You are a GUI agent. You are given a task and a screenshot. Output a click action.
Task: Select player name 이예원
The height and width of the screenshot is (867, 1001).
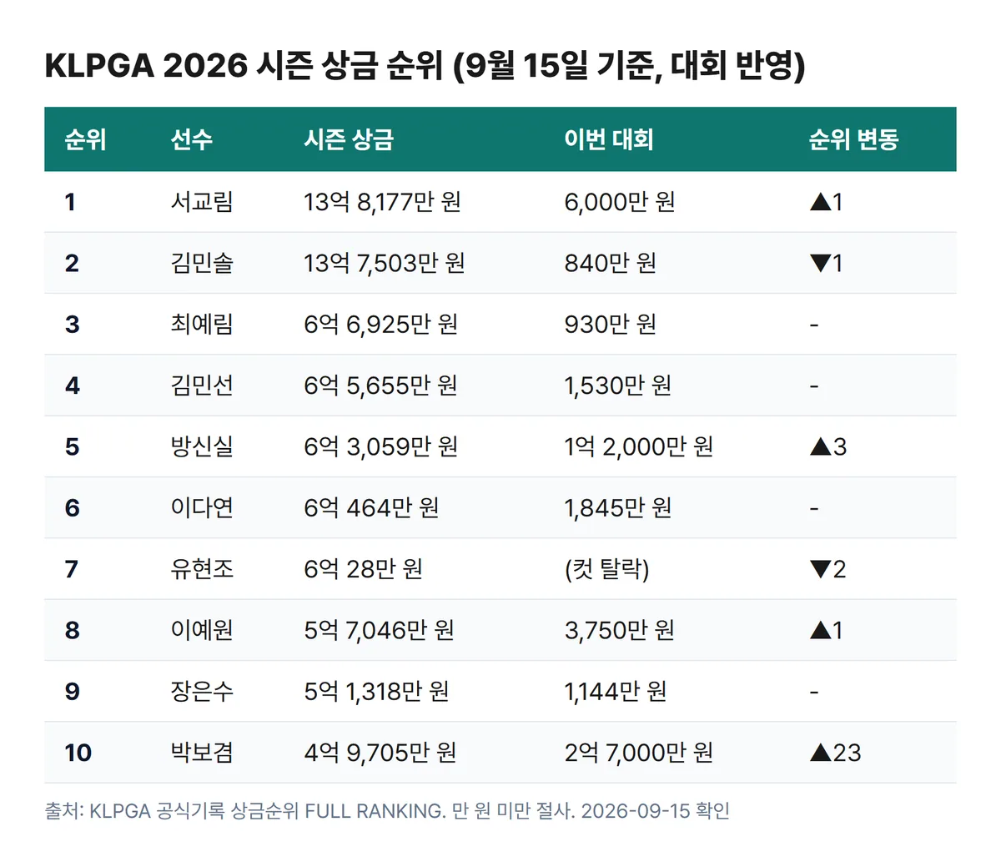[202, 630]
